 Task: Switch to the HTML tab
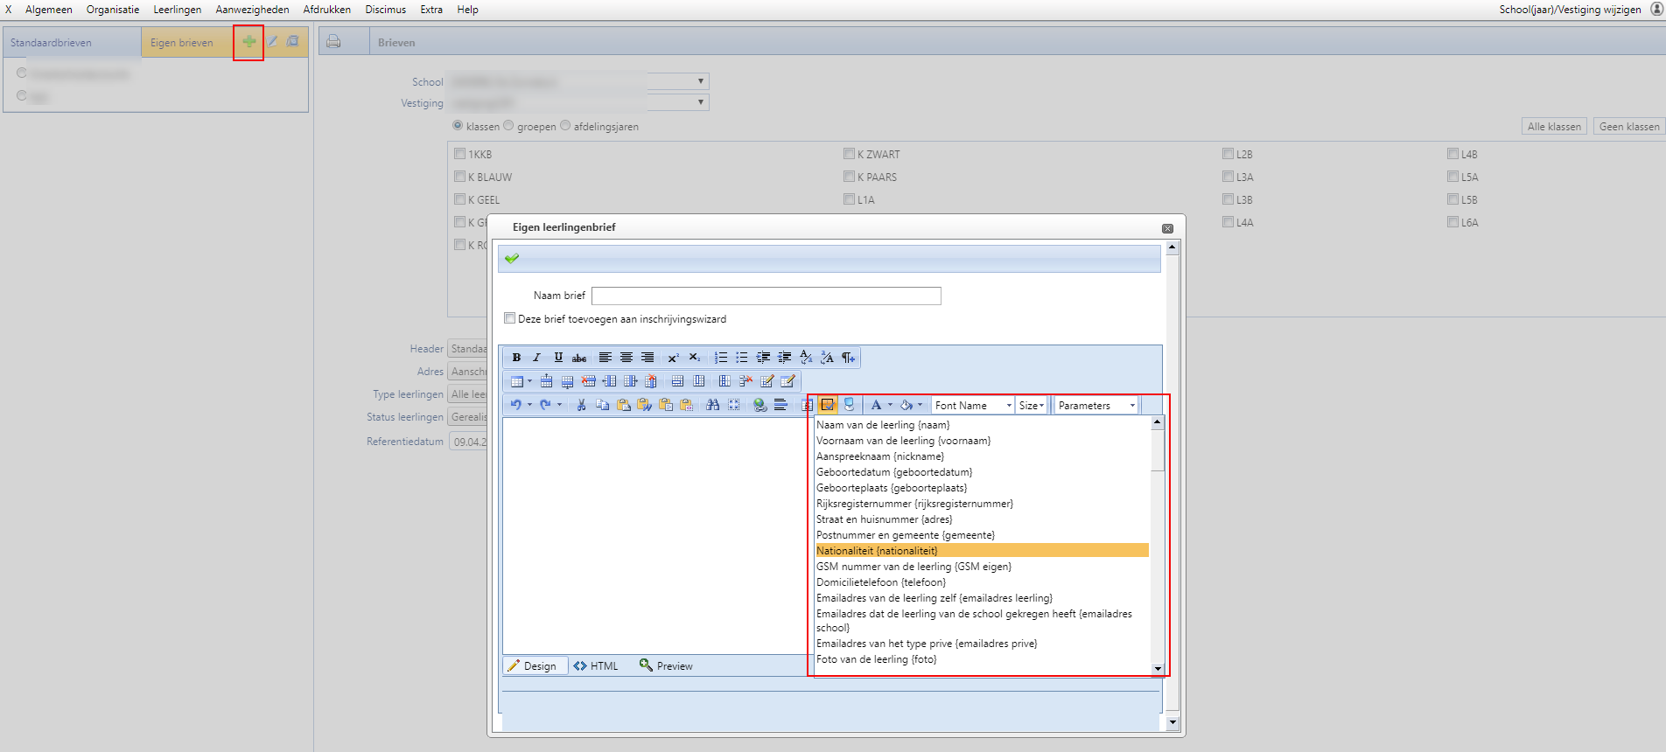(x=596, y=666)
